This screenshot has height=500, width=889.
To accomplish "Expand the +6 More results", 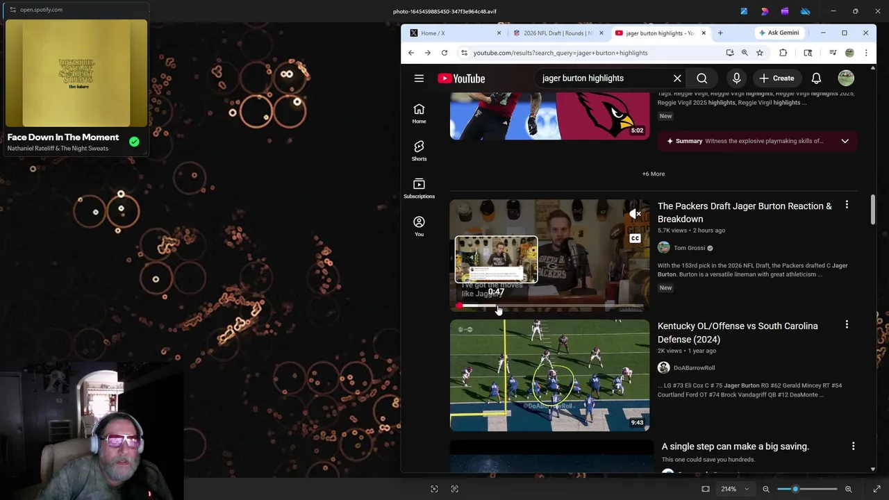I will click(x=653, y=174).
